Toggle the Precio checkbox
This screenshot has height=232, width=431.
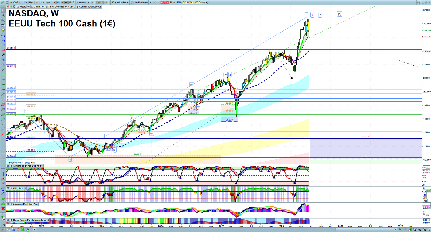pos(18,6)
